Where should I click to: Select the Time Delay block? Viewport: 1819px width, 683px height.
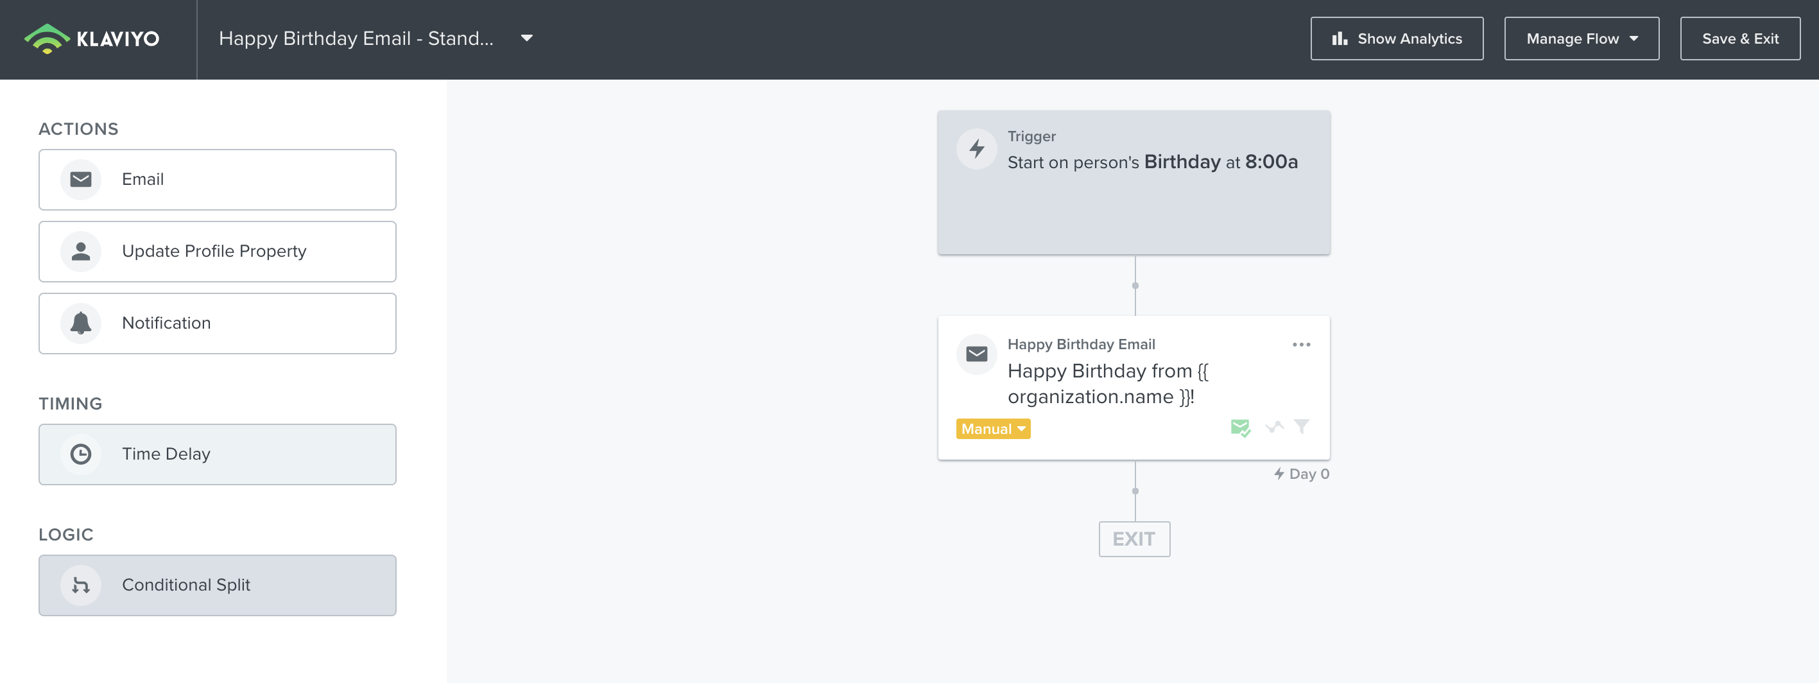click(218, 454)
